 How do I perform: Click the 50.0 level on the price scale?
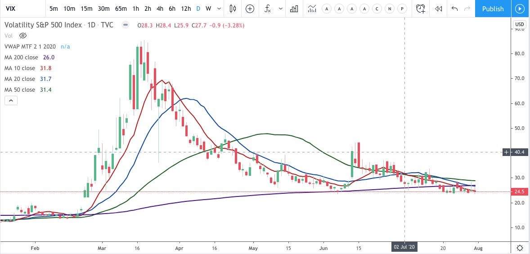pyautogui.click(x=519, y=128)
